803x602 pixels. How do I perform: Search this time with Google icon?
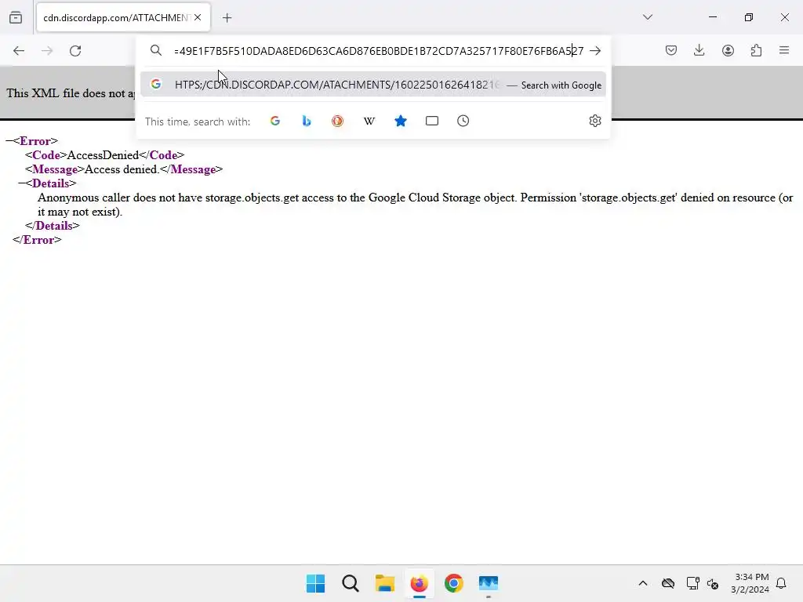tap(275, 121)
